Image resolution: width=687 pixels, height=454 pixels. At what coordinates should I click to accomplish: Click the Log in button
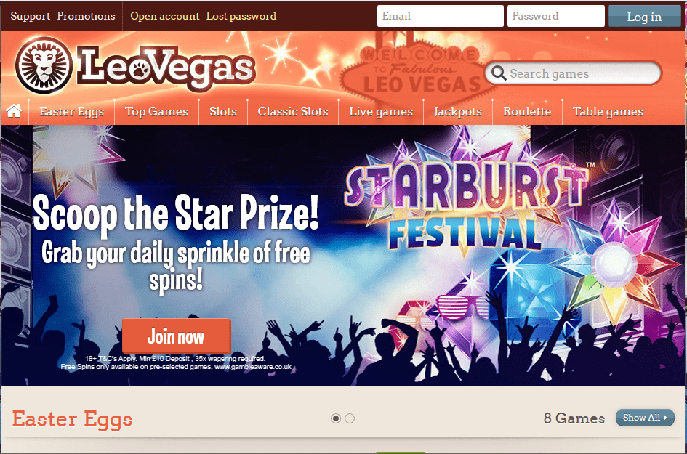pyautogui.click(x=644, y=17)
